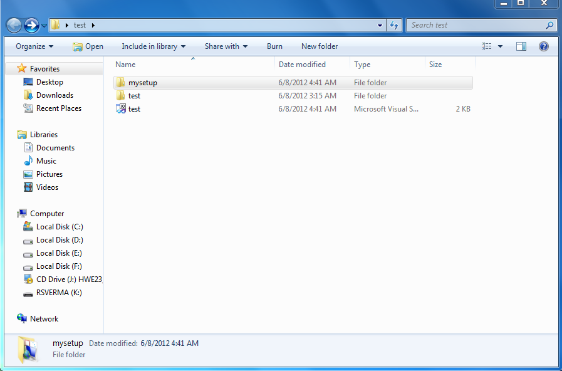
Task: Open Downloads in Favorites
Action: point(55,95)
